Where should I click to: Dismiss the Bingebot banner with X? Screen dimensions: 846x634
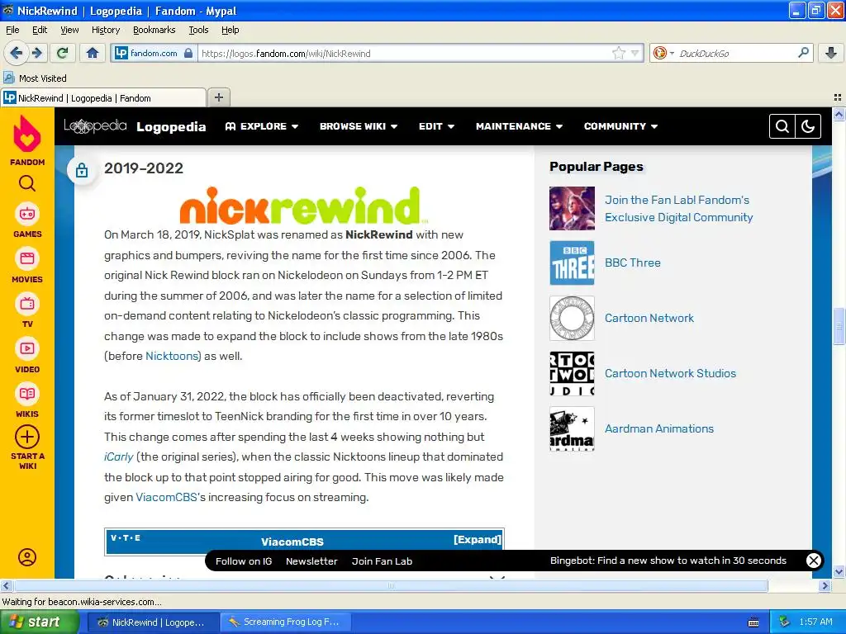pyautogui.click(x=813, y=561)
